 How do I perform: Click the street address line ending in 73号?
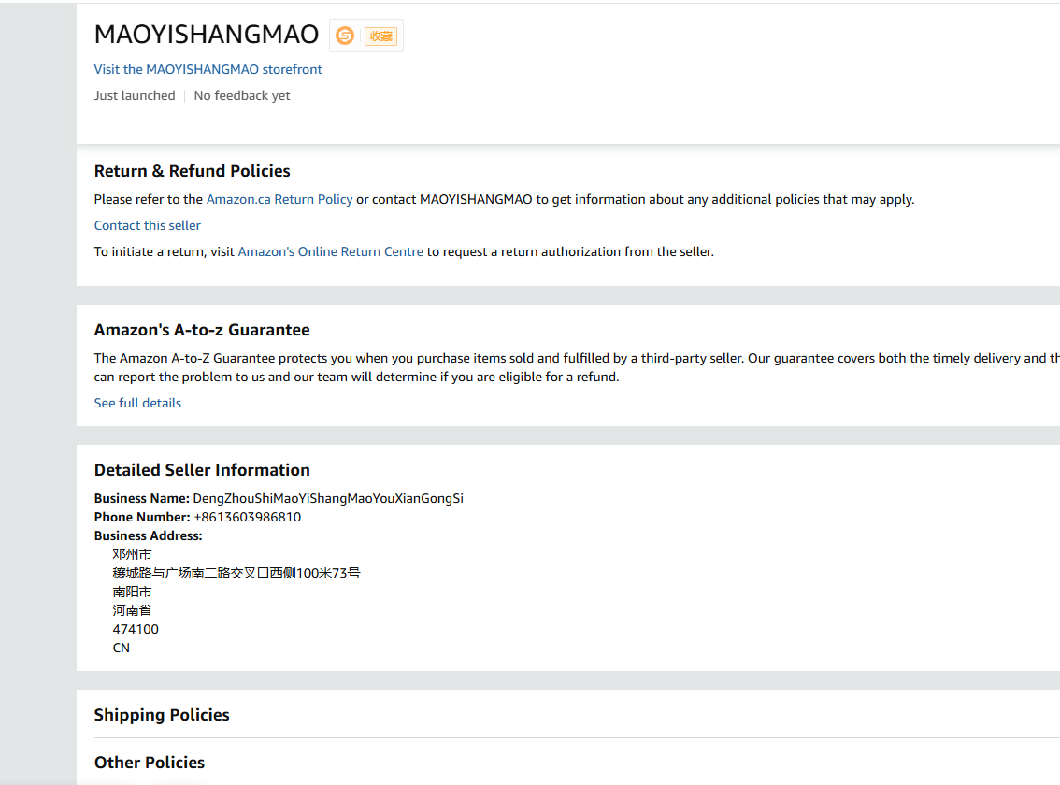(x=236, y=573)
